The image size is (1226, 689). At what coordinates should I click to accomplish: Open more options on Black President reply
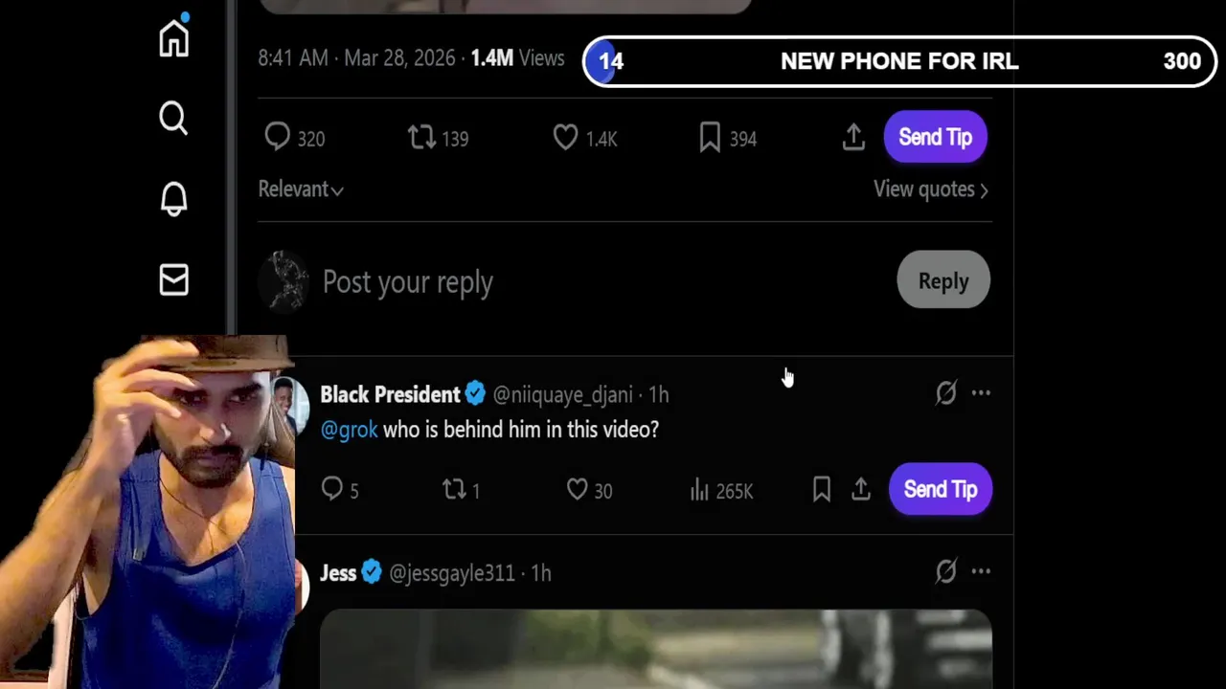click(981, 392)
